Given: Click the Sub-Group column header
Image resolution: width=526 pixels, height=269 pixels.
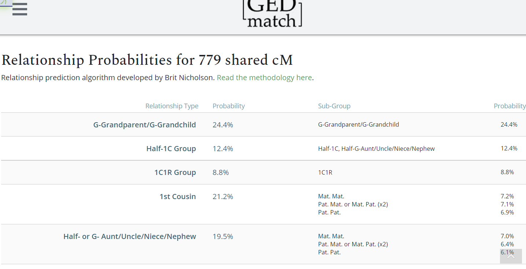Looking at the screenshot, I should point(334,106).
